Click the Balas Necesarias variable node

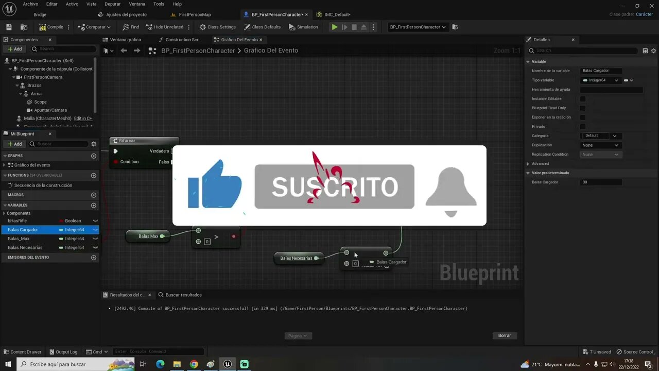click(299, 258)
